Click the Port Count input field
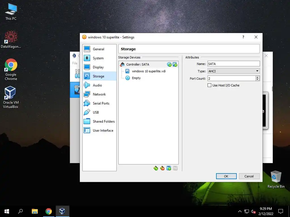This screenshot has width=290, height=217. pos(231,79)
